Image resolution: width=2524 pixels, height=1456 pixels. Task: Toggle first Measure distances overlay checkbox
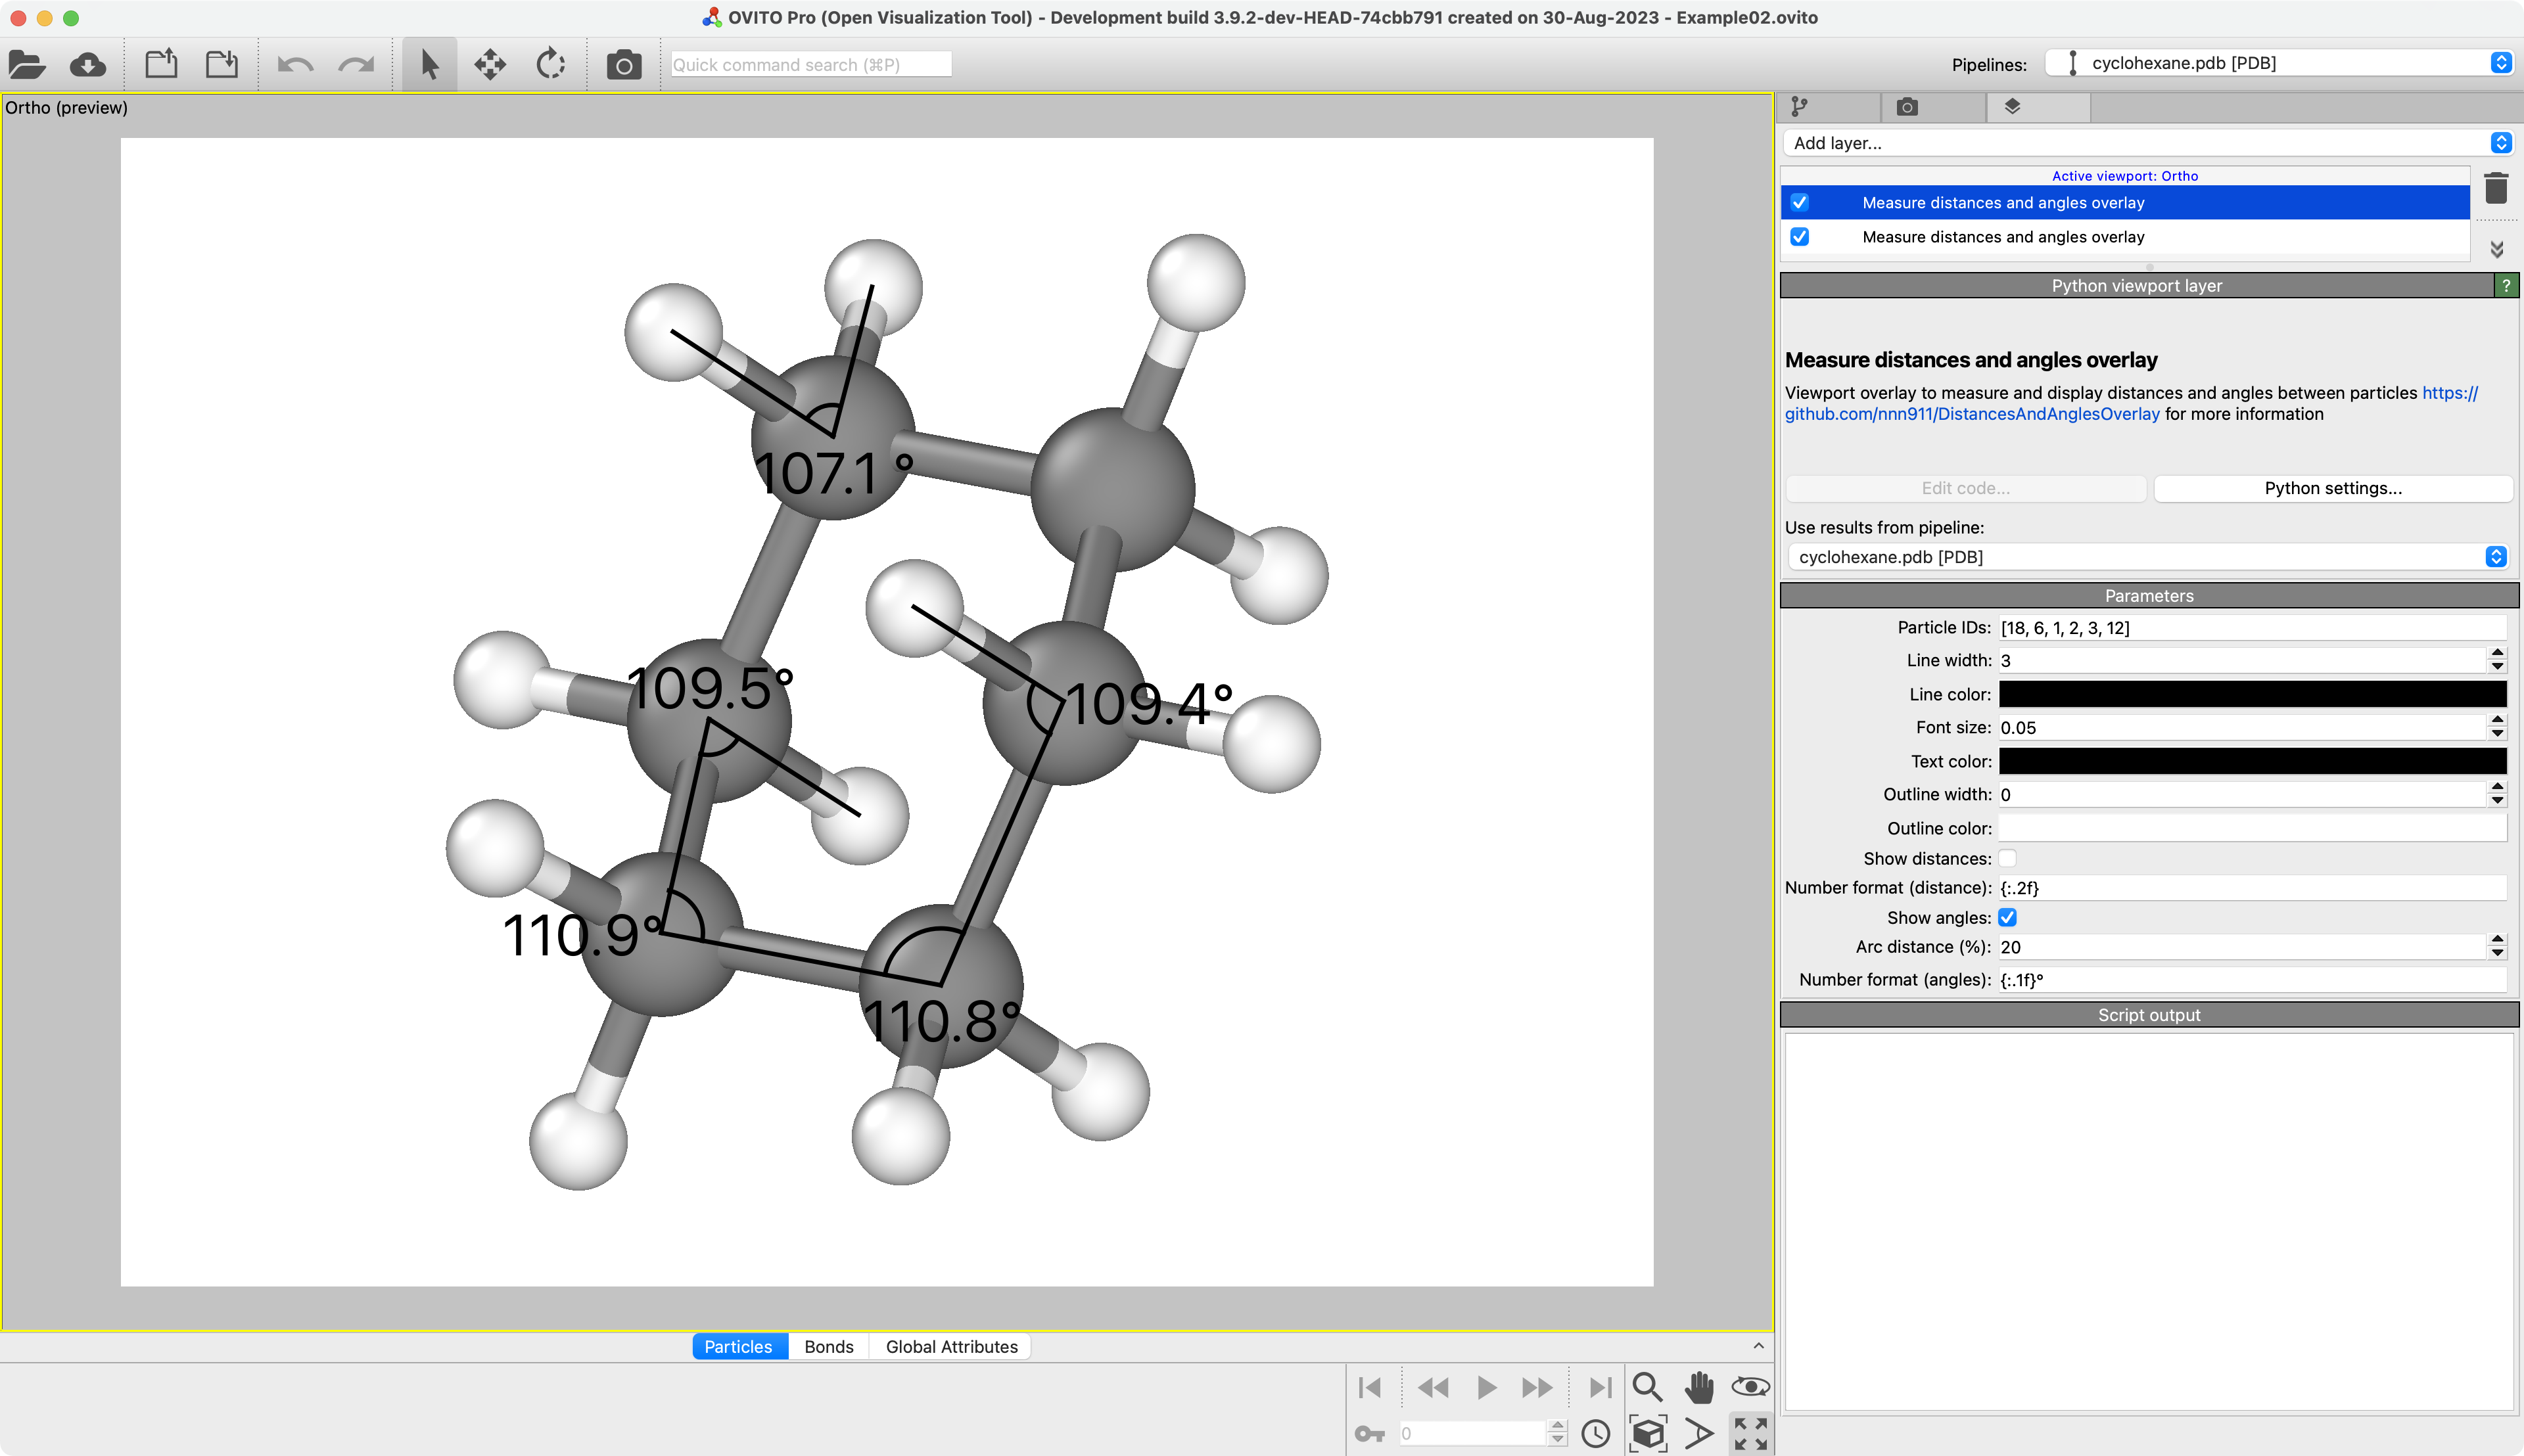click(x=1800, y=203)
